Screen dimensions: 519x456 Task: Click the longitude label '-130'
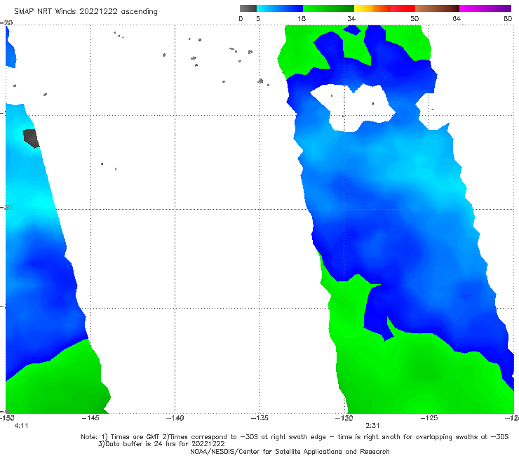[344, 418]
